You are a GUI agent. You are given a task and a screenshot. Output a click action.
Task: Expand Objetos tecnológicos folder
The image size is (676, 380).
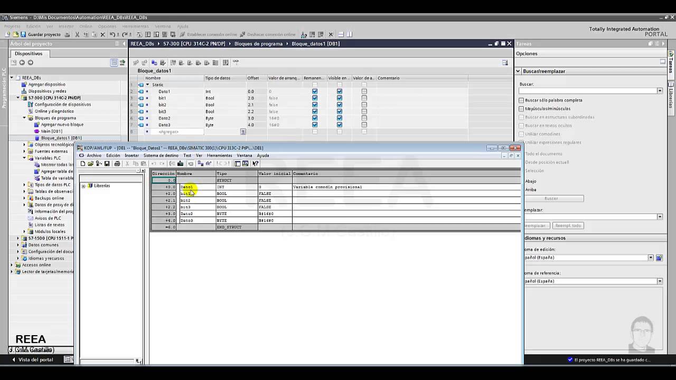(x=24, y=145)
